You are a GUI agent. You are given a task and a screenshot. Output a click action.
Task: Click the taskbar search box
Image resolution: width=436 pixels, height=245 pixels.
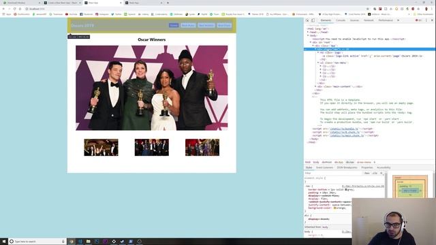tap(37, 242)
